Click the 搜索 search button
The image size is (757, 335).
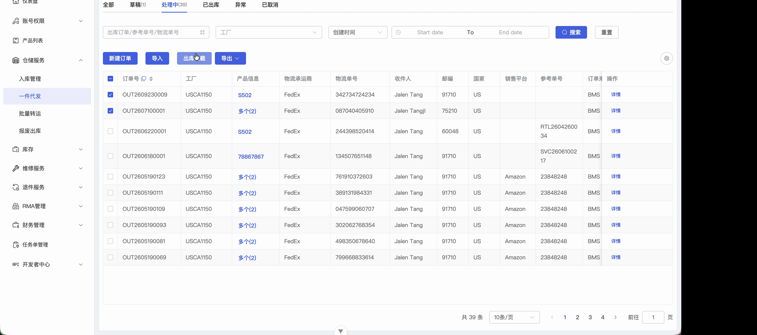coord(571,32)
